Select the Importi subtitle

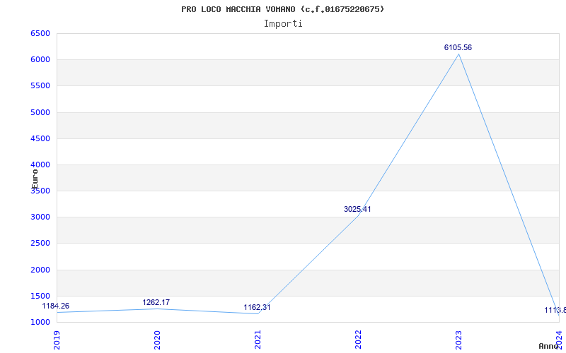(x=283, y=24)
